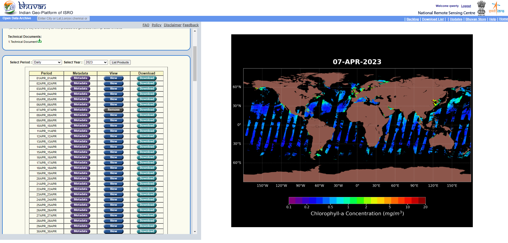Viewport: 508px width, 243px height.
Task: Click the Logout link
Action: [x=466, y=6]
